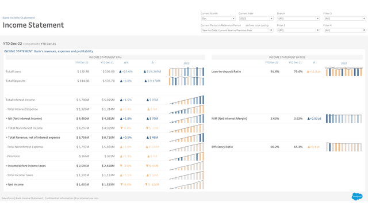Select the Total Interest Income bar chart
Viewport: 368px width, 209px height.
[186, 100]
